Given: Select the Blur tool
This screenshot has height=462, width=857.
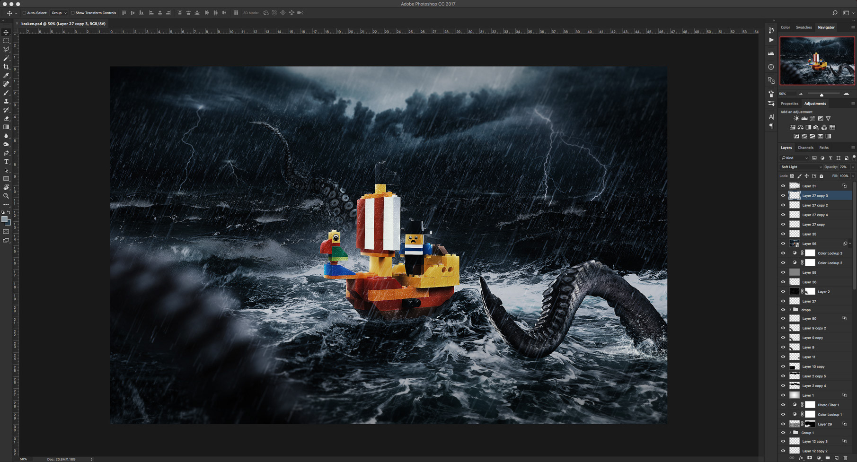Looking at the screenshot, I should pyautogui.click(x=6, y=136).
